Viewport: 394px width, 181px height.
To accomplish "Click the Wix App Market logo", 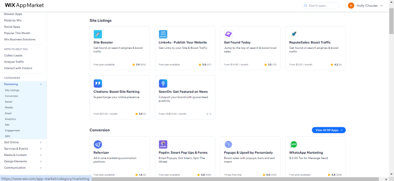I will click(x=24, y=5).
